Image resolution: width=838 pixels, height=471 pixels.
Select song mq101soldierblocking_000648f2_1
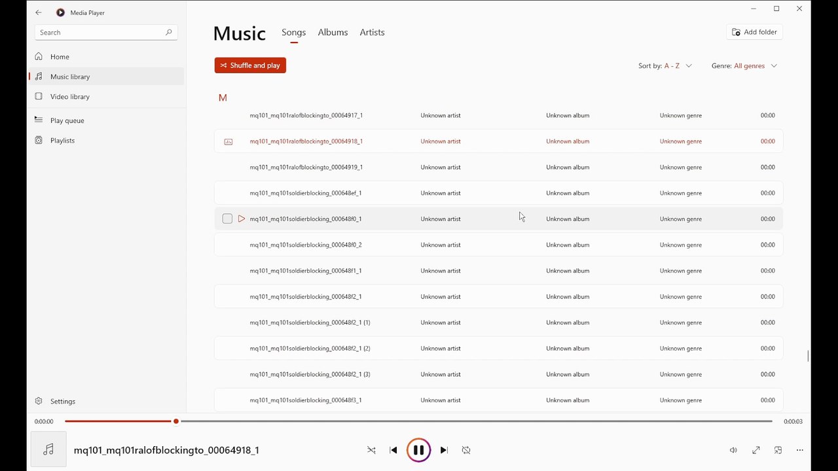pyautogui.click(x=498, y=296)
